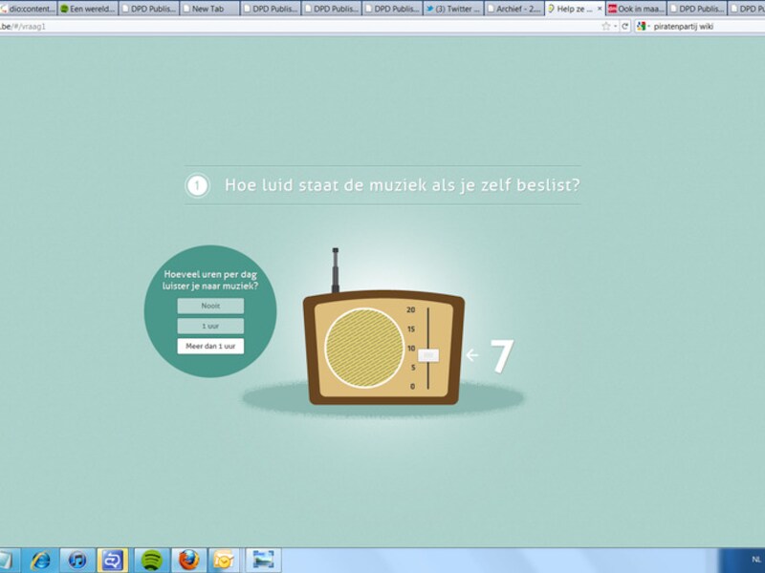Open the Outlook taskbar icon
This screenshot has width=765, height=573.
pos(225,561)
